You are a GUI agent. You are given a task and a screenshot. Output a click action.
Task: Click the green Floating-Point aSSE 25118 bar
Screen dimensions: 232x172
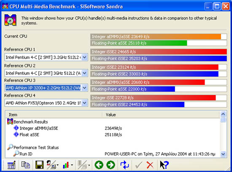139,43
